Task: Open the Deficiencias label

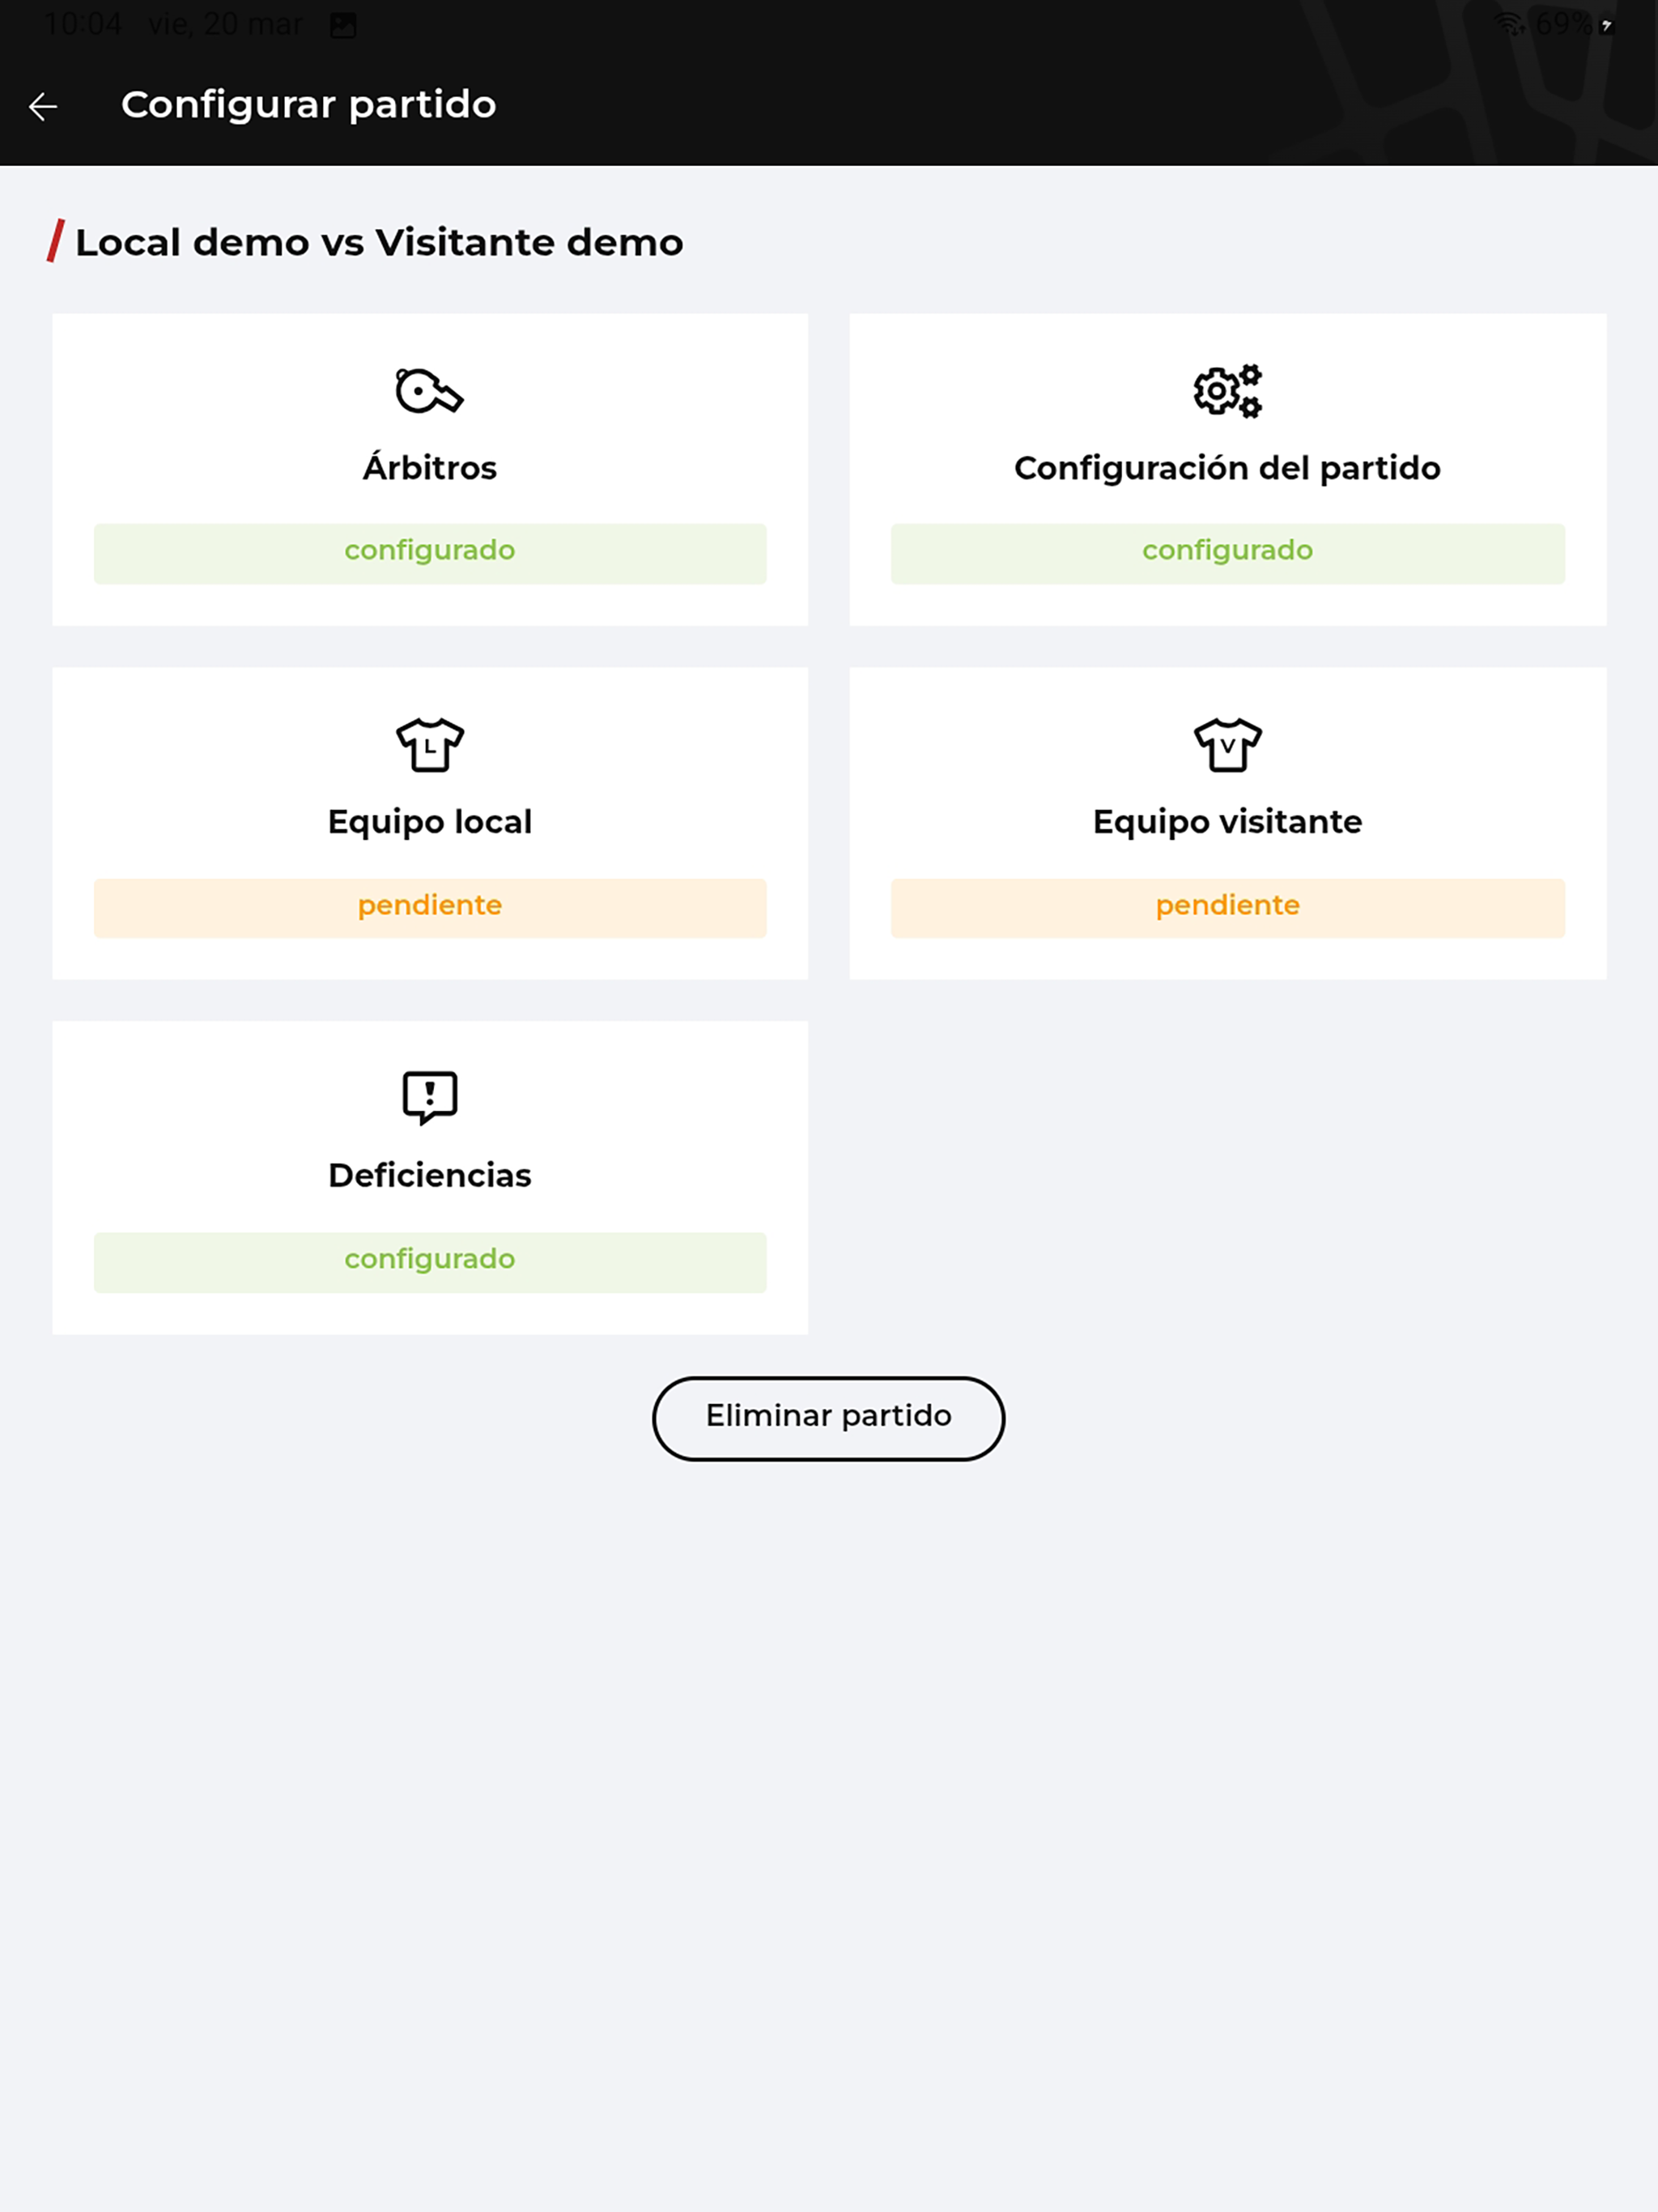Action: (429, 1175)
